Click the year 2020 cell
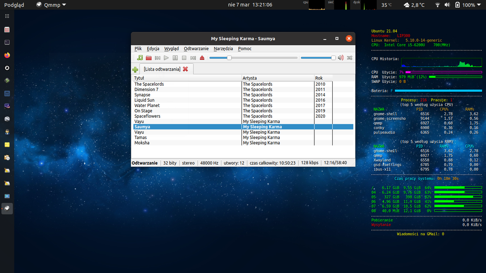Image resolution: width=486 pixels, height=273 pixels. [x=320, y=116]
